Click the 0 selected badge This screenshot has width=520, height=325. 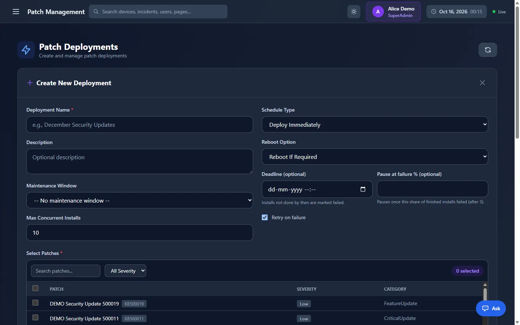pos(468,271)
